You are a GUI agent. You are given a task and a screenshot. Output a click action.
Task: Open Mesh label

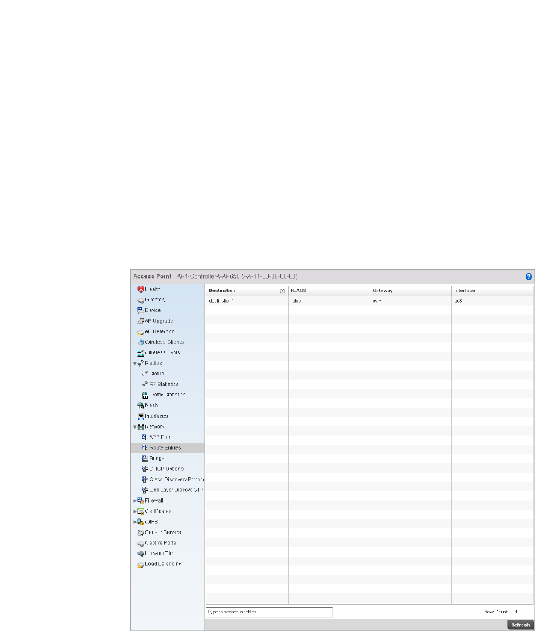pyautogui.click(x=151, y=405)
